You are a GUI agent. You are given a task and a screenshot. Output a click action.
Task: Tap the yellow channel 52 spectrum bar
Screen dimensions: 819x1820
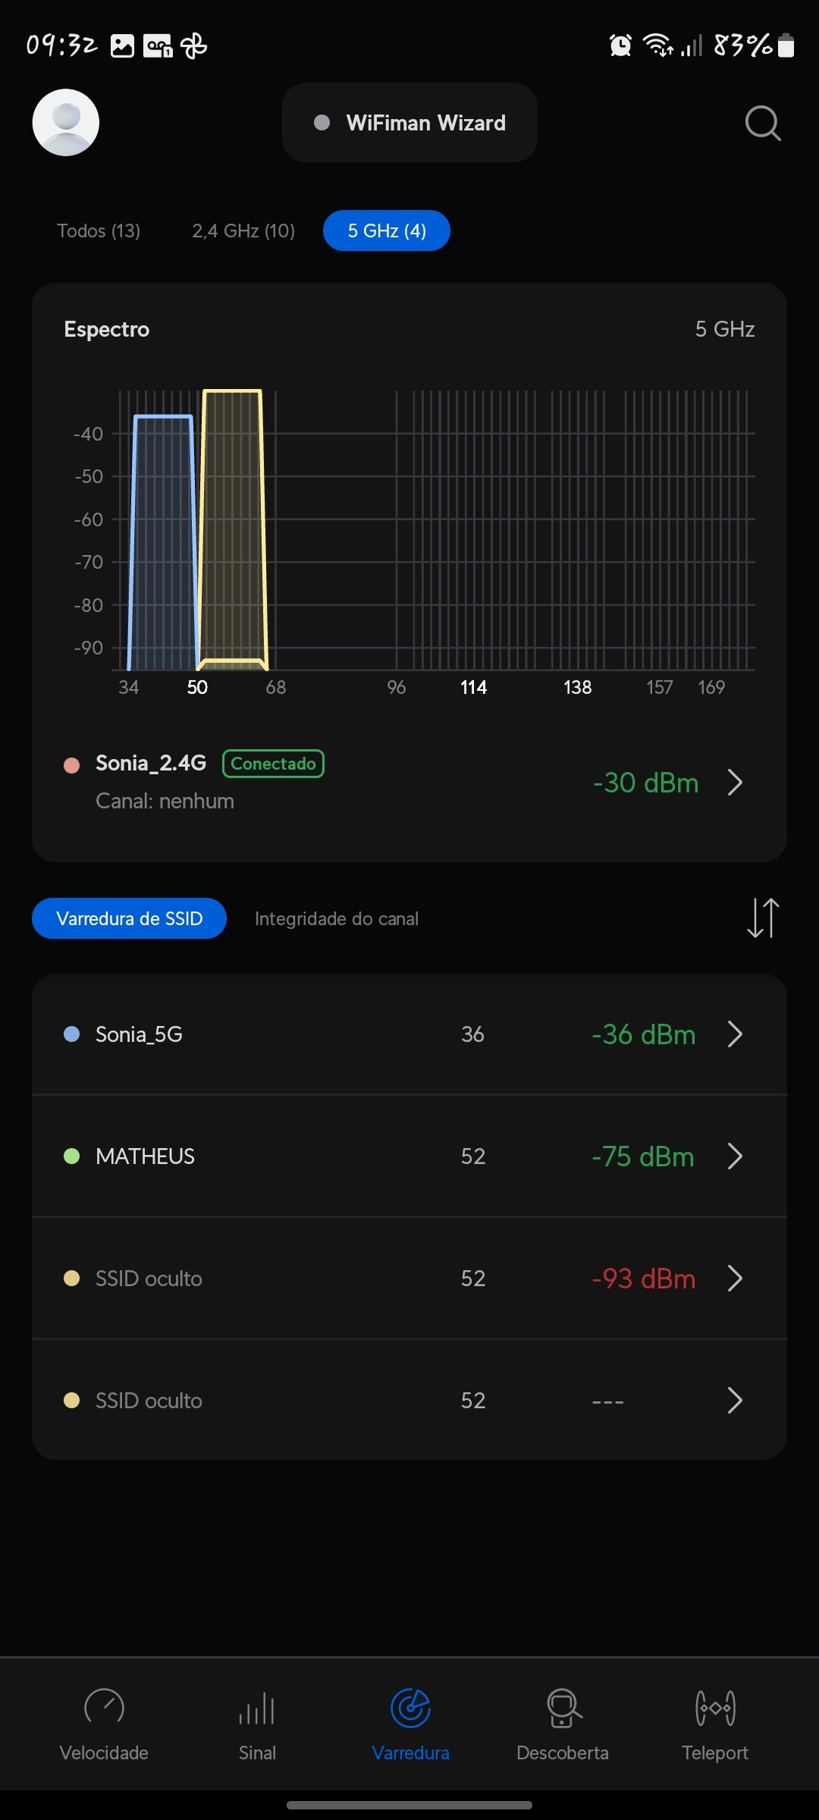(x=232, y=531)
